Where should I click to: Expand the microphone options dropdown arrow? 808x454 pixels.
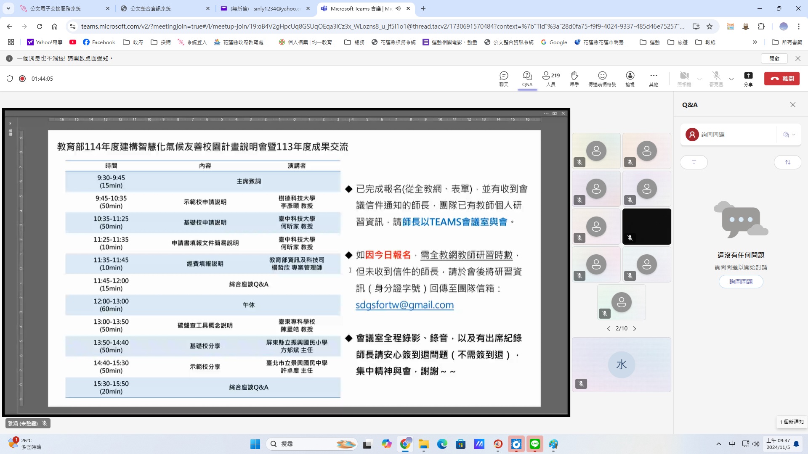pos(731,79)
